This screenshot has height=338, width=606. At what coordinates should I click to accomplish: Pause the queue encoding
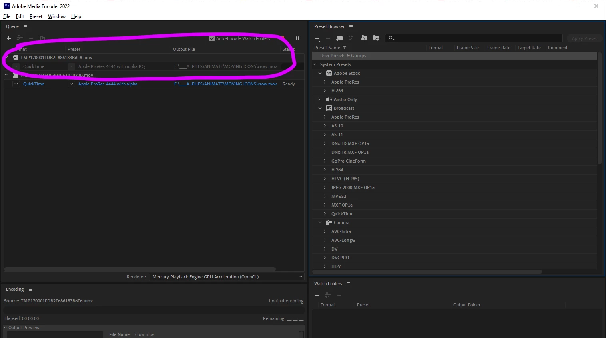298,38
